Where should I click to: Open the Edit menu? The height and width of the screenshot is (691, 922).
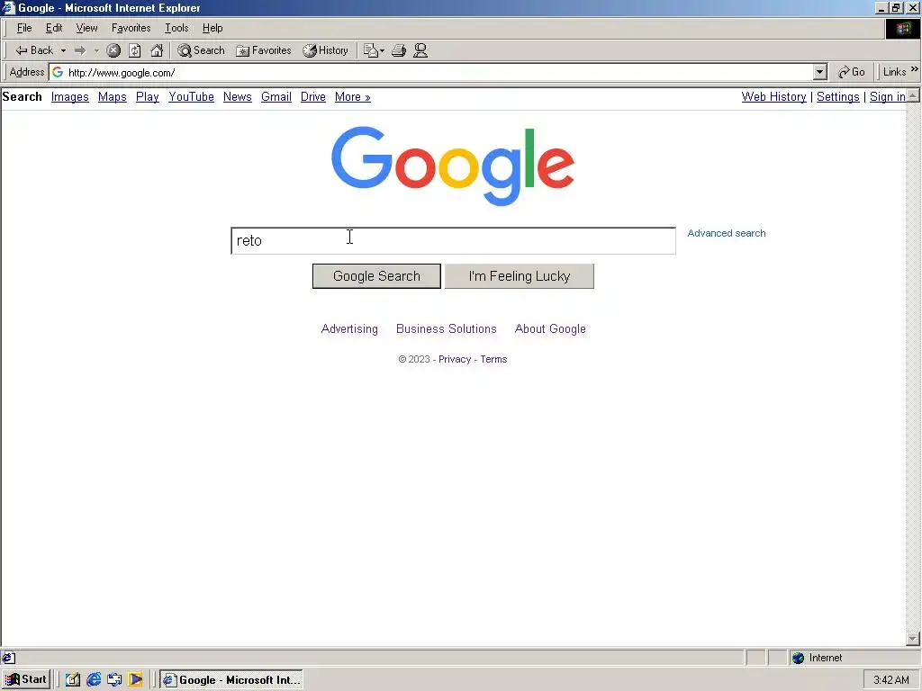tap(54, 28)
